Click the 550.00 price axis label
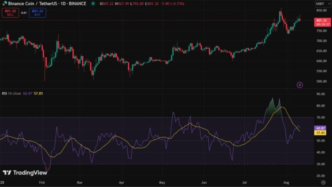Viewport: 332px width, 187px height. coord(322,71)
